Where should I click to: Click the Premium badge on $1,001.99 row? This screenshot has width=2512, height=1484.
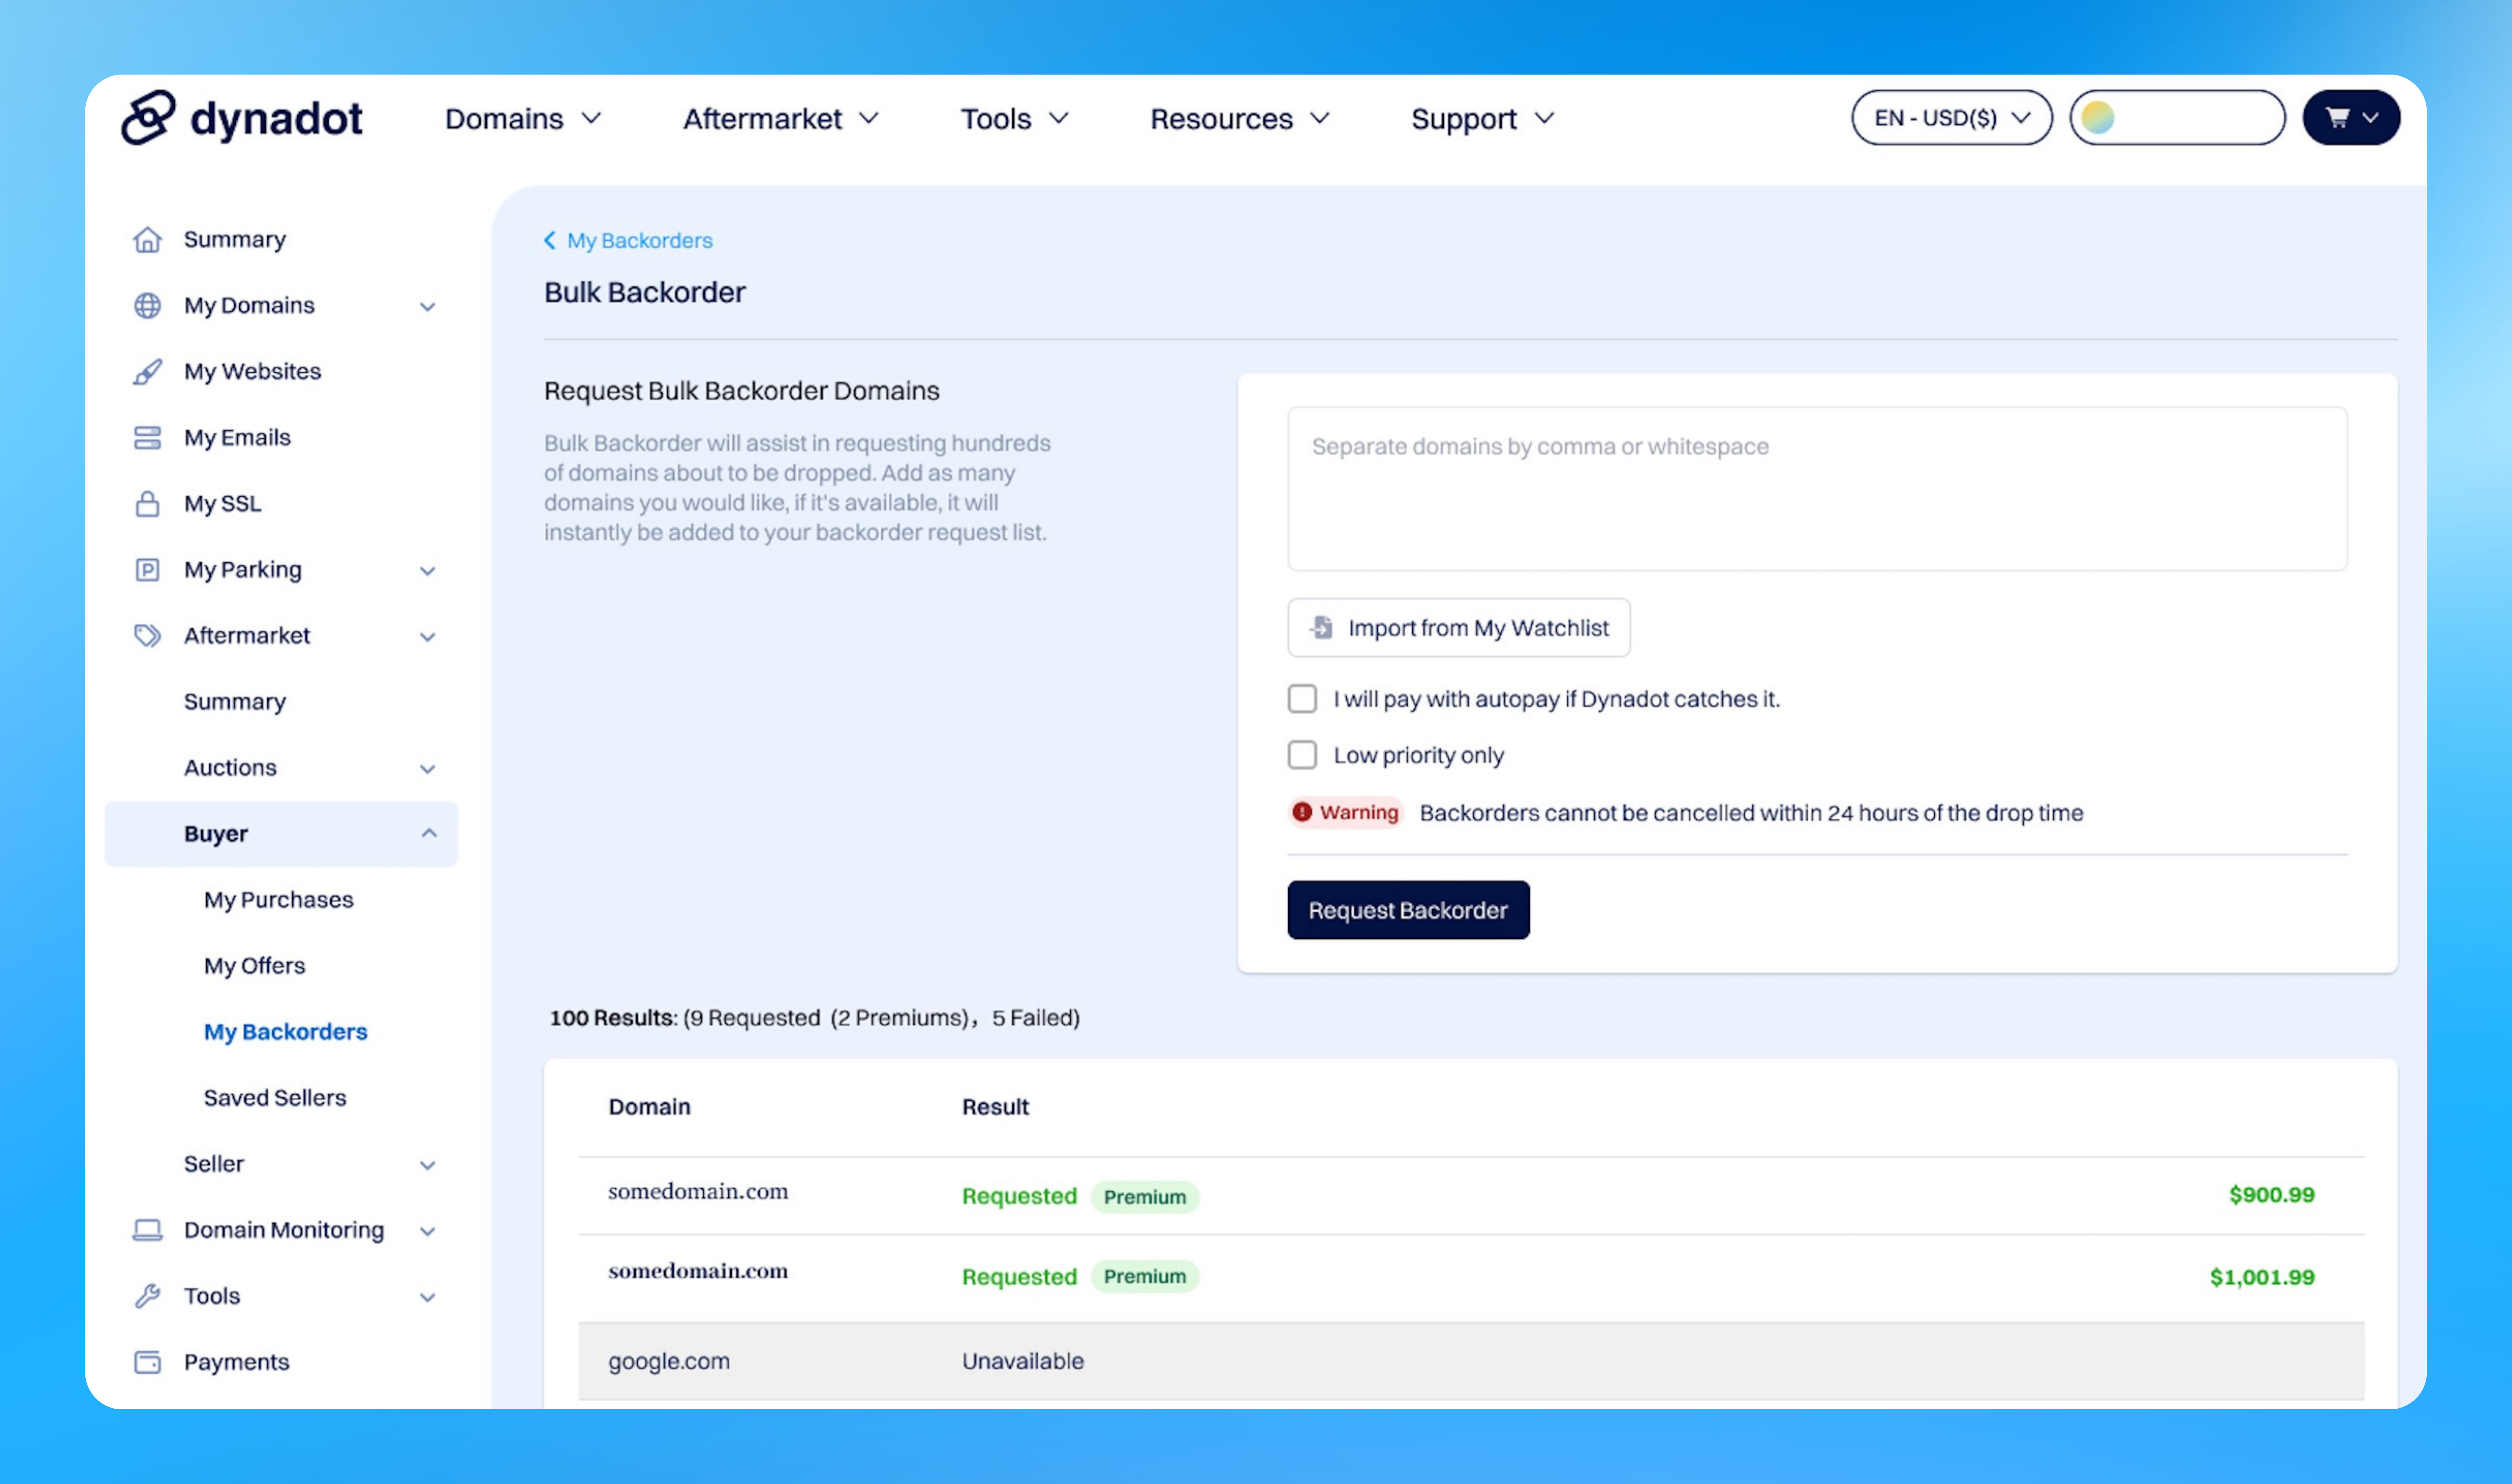1145,1277
